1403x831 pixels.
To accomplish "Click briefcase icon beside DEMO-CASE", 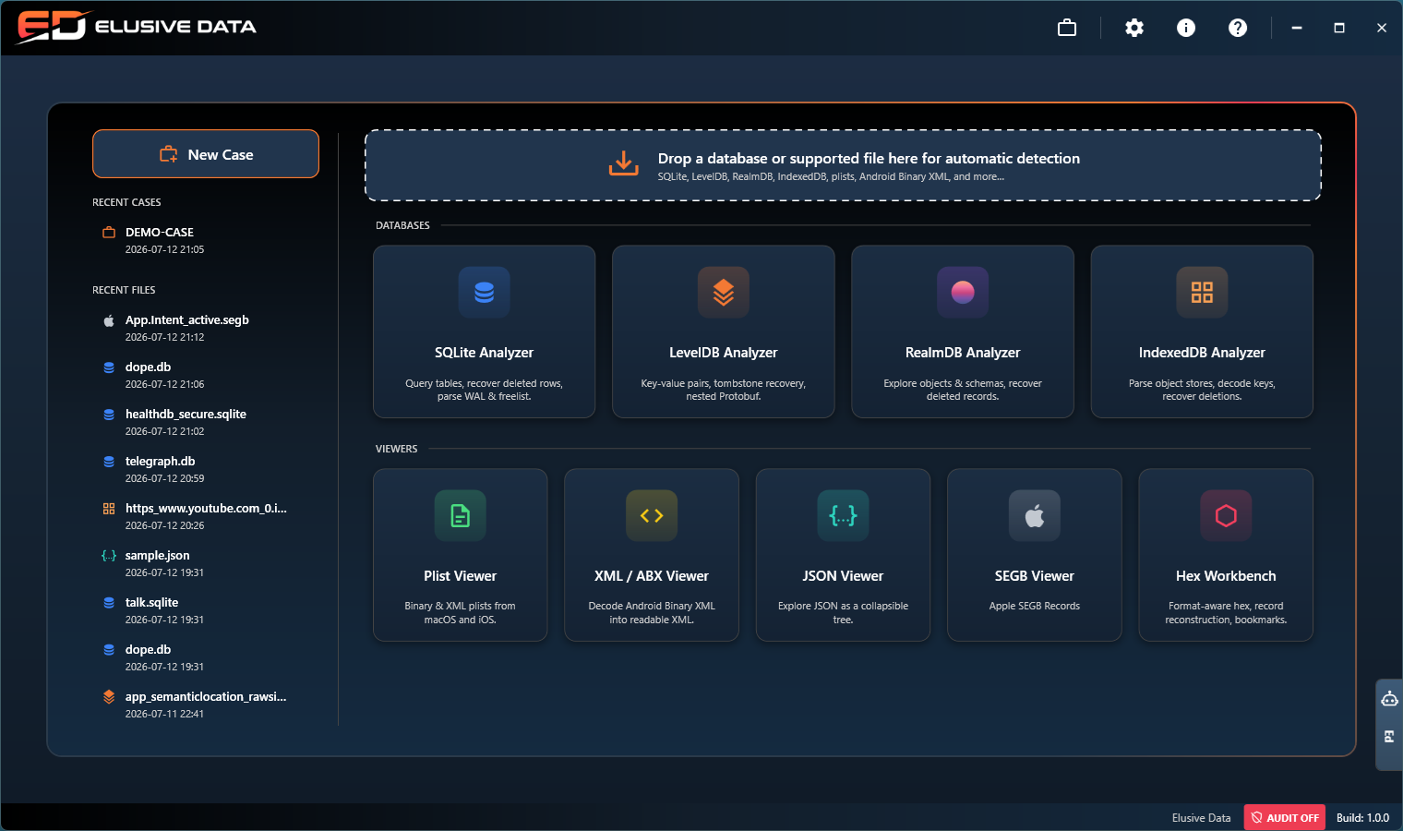I will 109,233.
